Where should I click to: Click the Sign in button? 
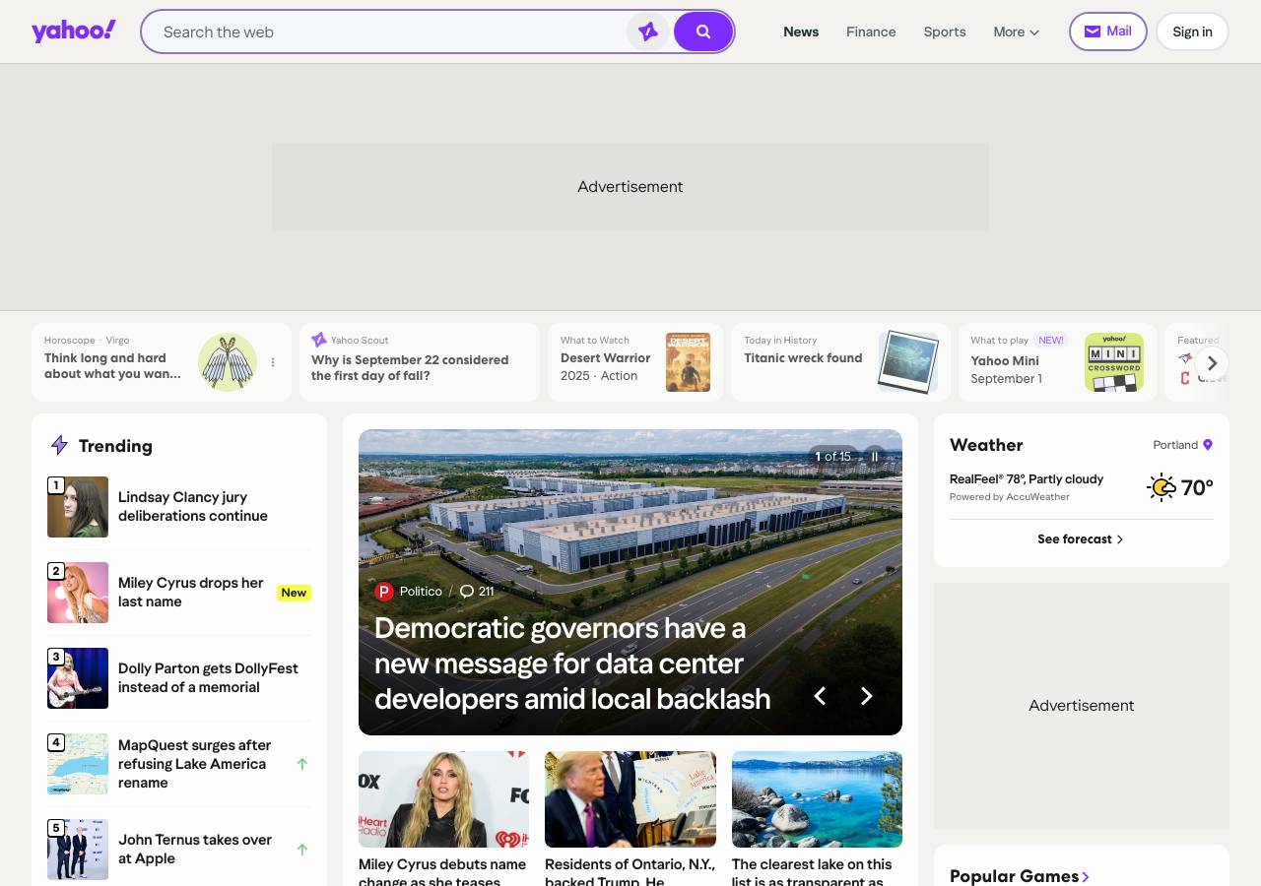(x=1192, y=32)
